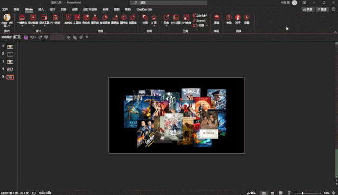This screenshot has height=195, width=338.
Task: Open the 图示库 diagram library
Action: point(95,19)
